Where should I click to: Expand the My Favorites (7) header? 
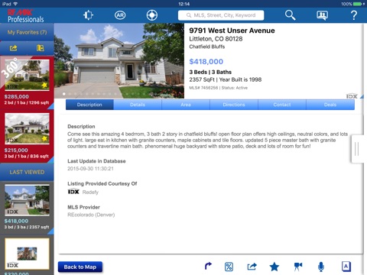pos(27,32)
